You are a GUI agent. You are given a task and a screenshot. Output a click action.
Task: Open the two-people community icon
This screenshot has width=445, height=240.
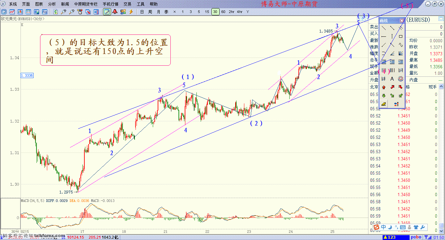[123, 12]
